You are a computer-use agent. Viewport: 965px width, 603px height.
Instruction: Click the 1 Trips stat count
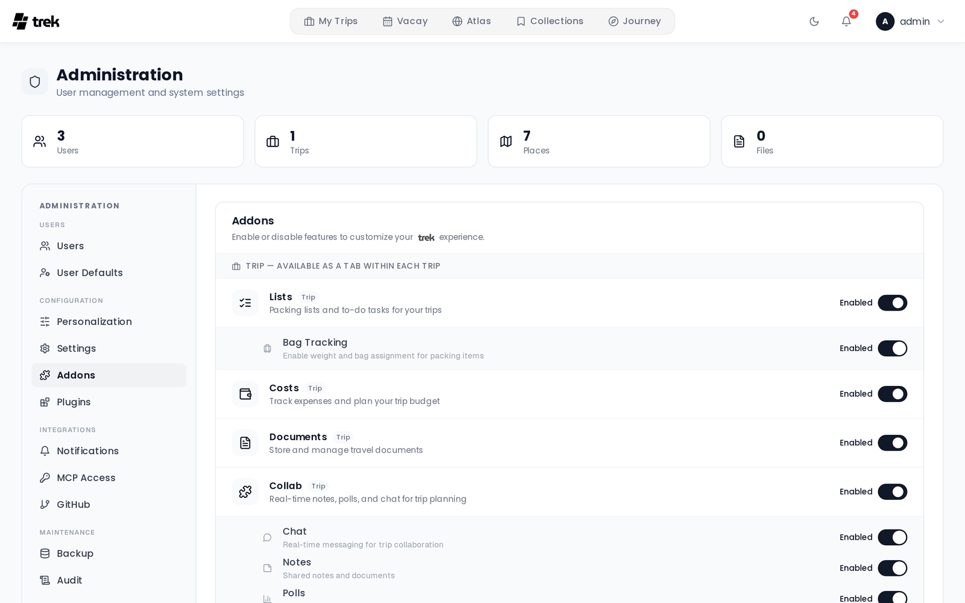(x=293, y=136)
